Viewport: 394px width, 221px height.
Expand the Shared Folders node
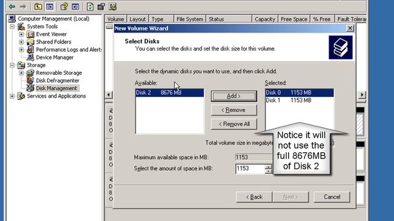pos(22,42)
